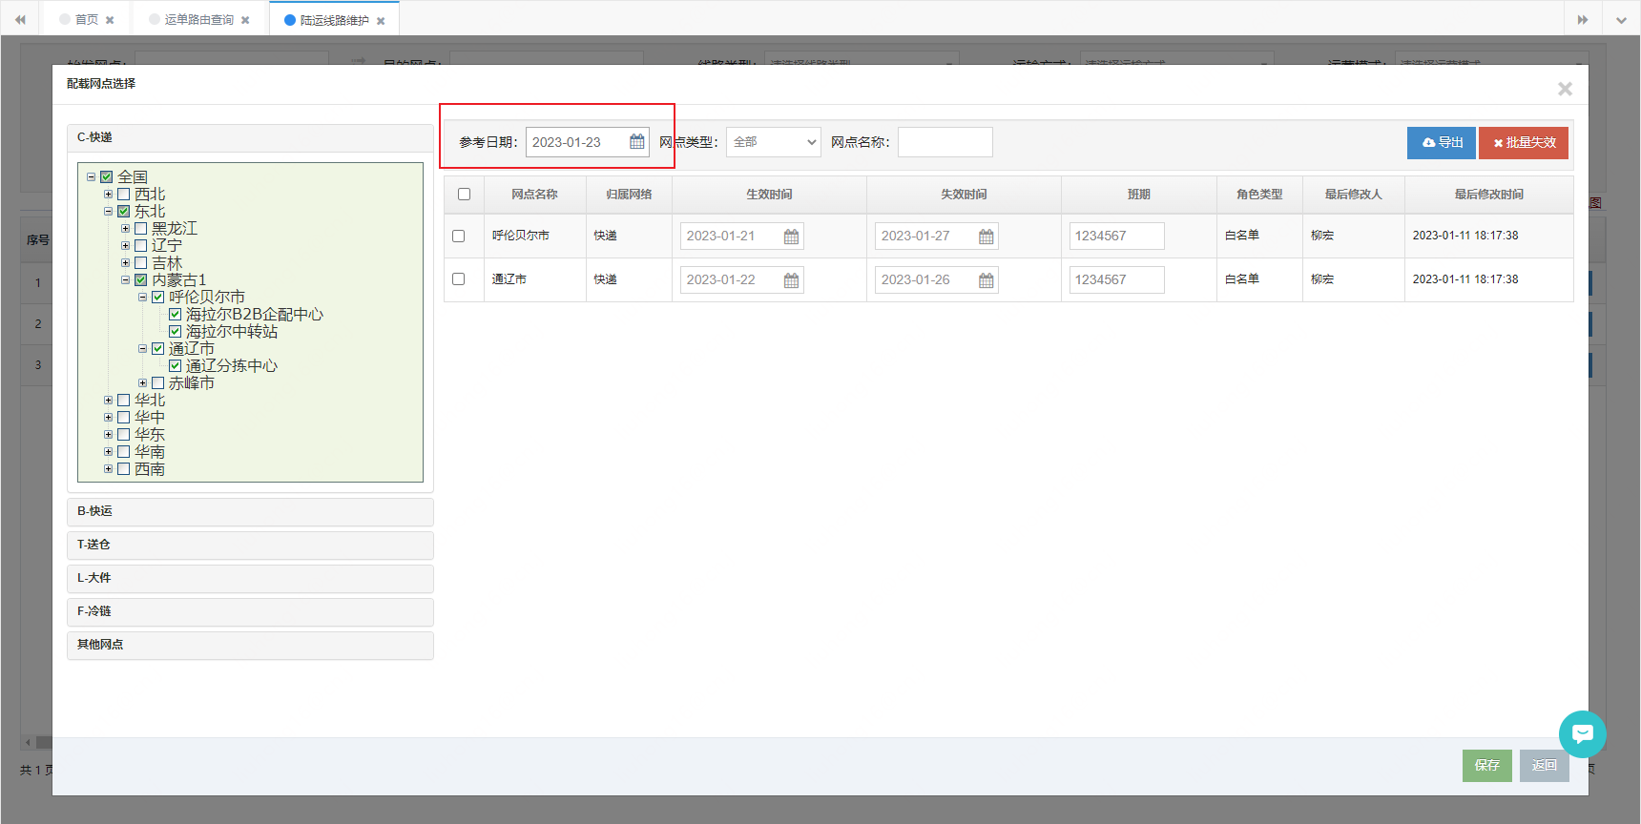Open calendar for 通辽市 生效时间

pyautogui.click(x=791, y=280)
